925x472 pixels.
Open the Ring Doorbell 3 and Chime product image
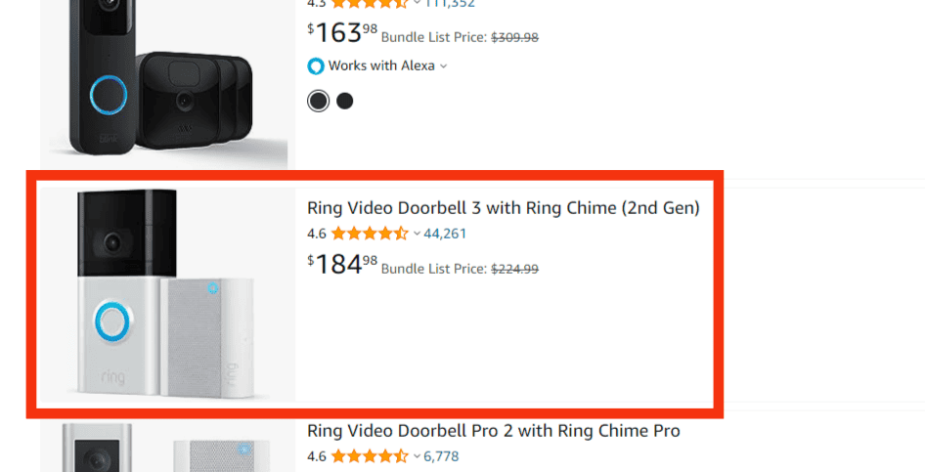[167, 295]
